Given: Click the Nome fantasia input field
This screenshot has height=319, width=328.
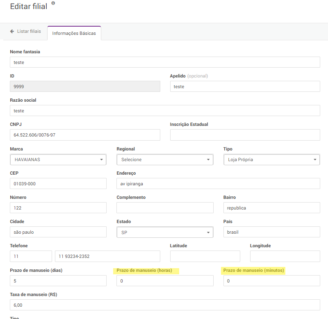Looking at the screenshot, I should click(165, 62).
